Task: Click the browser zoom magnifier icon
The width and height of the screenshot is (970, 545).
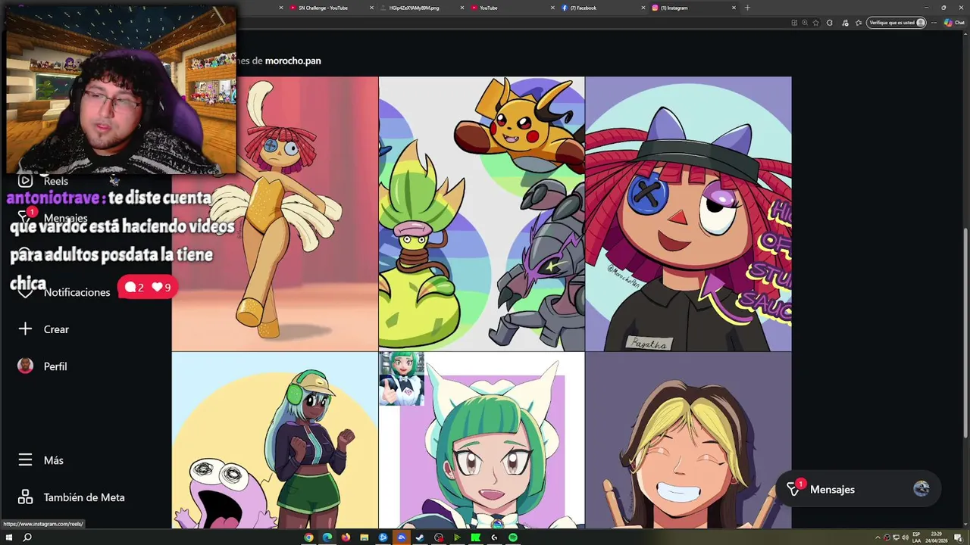Action: pyautogui.click(x=805, y=23)
